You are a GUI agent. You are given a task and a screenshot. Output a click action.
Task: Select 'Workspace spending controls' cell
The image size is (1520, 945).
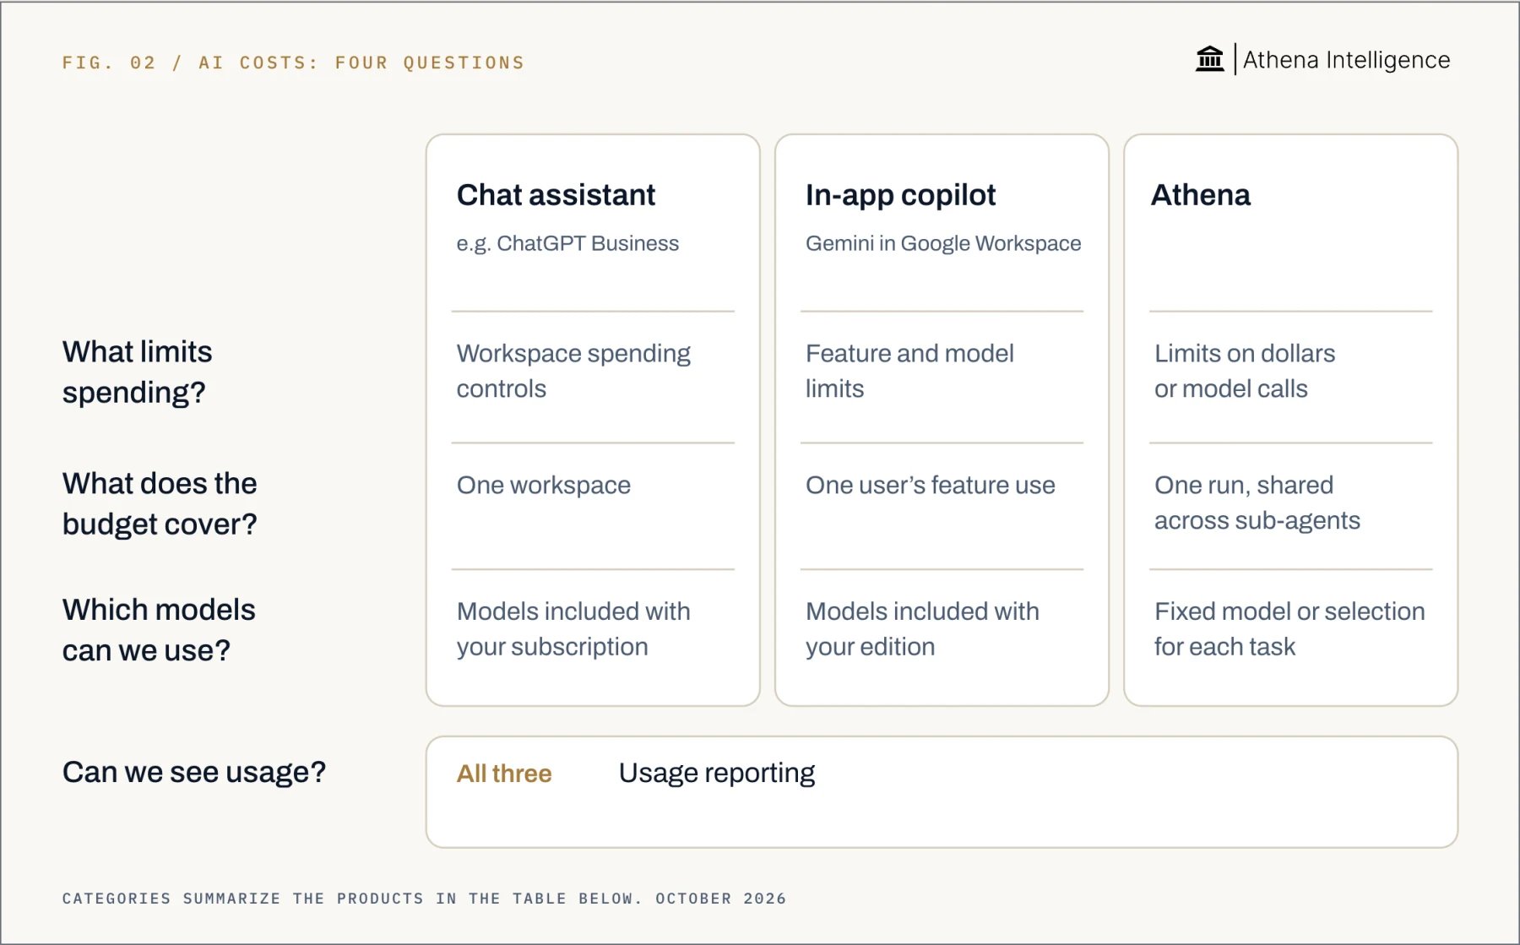click(x=573, y=371)
